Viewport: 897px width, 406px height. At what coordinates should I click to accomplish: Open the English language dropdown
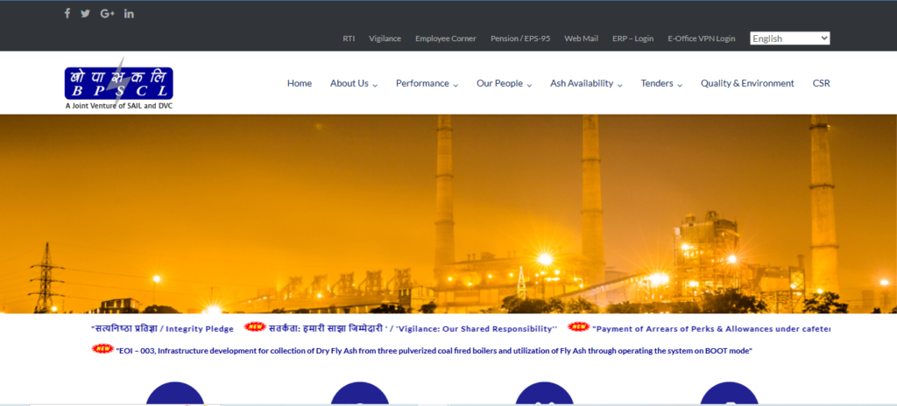789,38
